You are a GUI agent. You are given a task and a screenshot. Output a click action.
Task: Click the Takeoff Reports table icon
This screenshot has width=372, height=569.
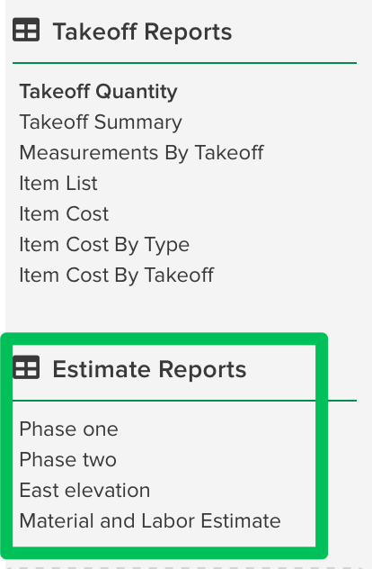tap(26, 30)
